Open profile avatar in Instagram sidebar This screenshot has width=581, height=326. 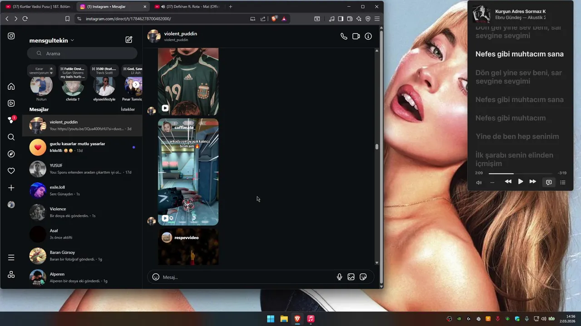[x=11, y=205]
